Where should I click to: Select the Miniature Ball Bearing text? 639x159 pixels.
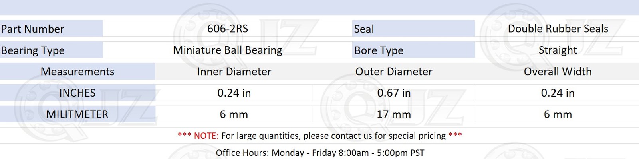point(228,50)
